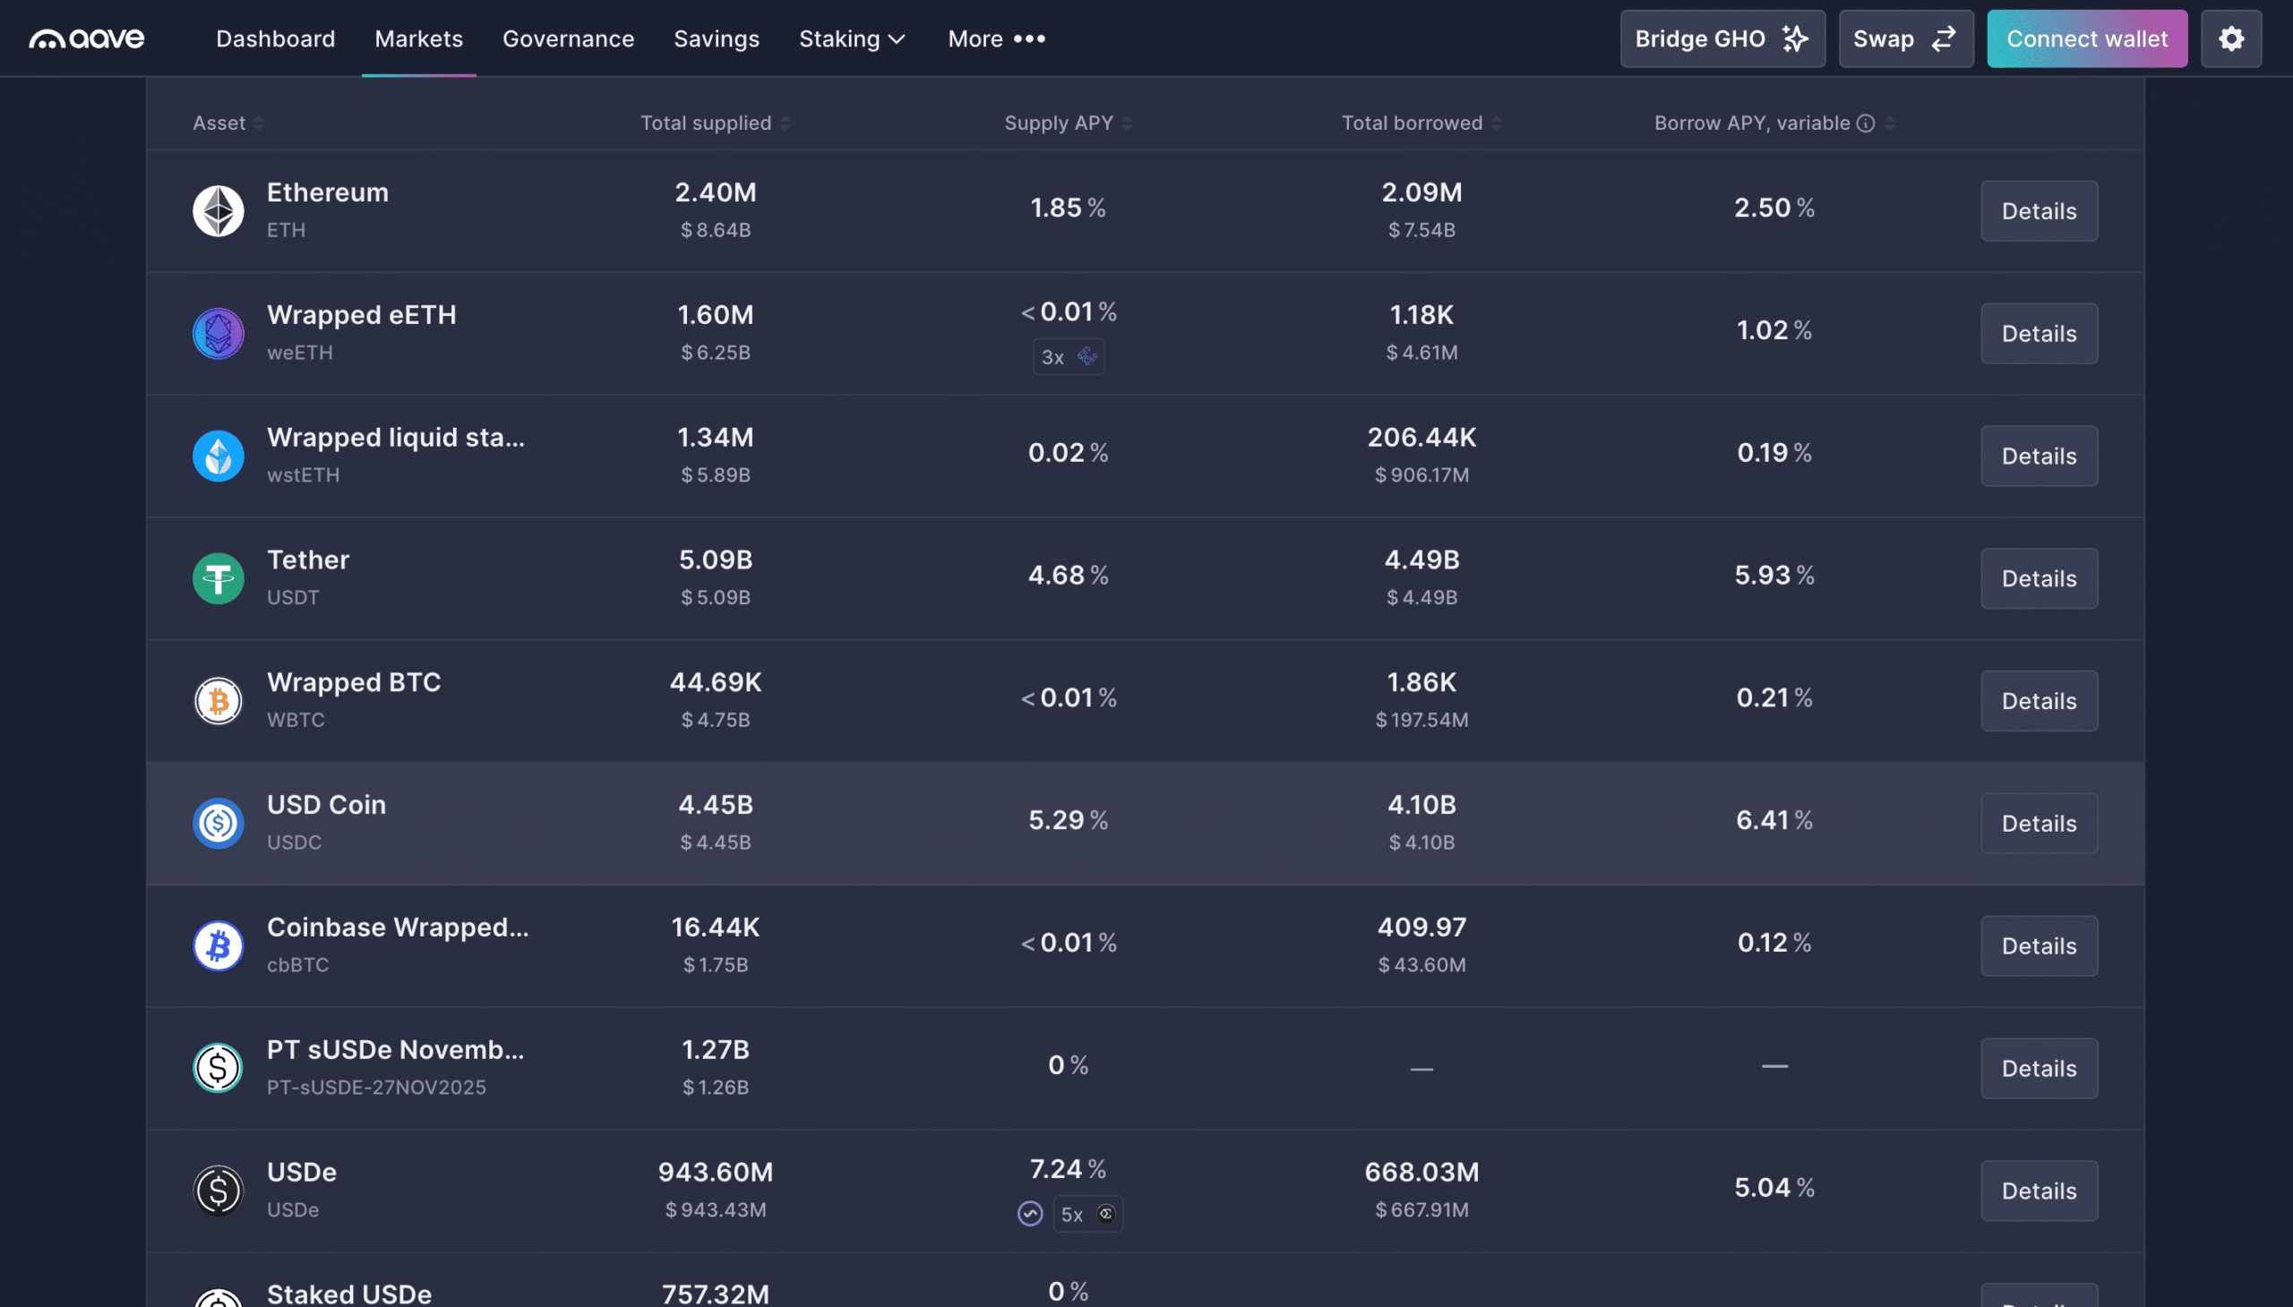Click the Connect wallet button
This screenshot has width=2293, height=1307.
[2086, 38]
